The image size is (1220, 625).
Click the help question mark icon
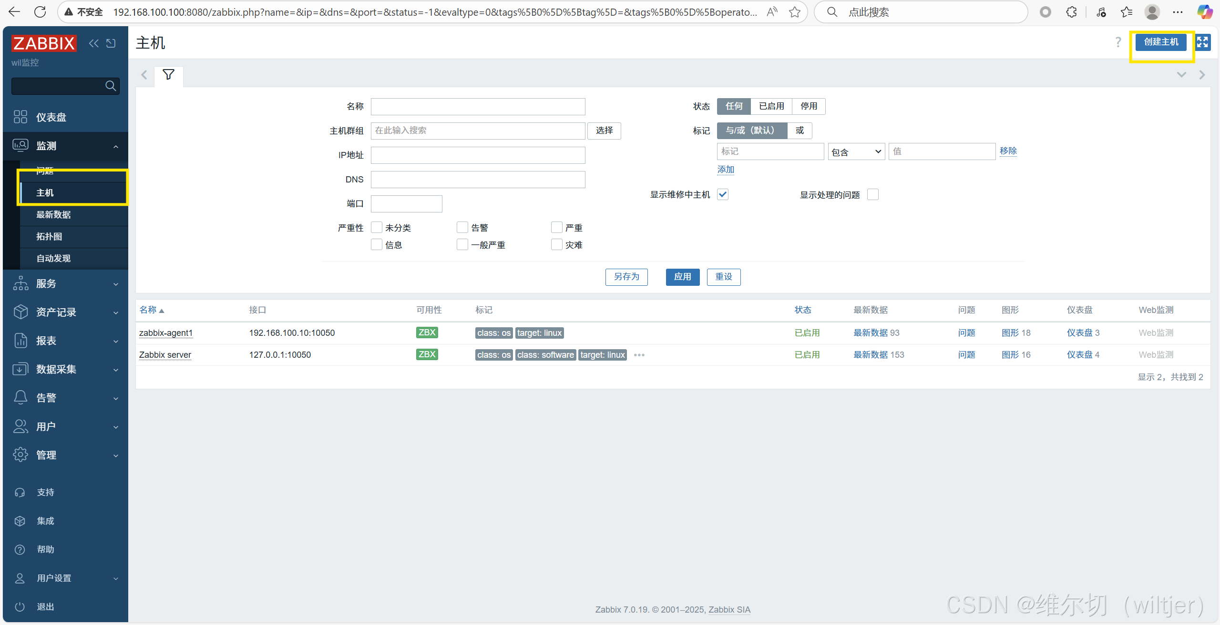pos(1118,42)
